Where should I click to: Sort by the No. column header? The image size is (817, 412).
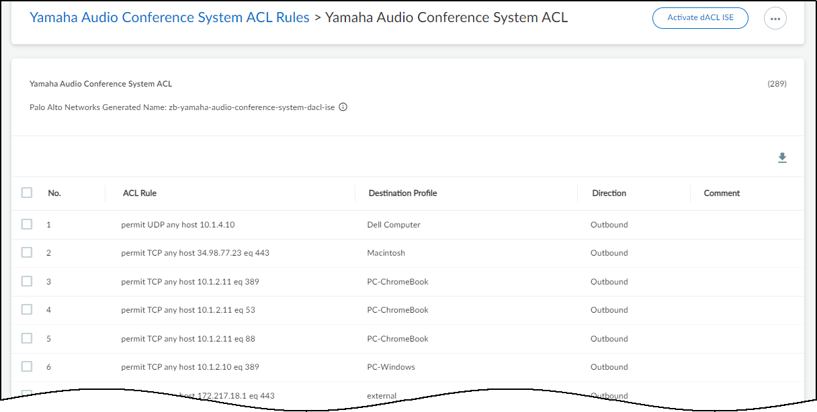[54, 193]
